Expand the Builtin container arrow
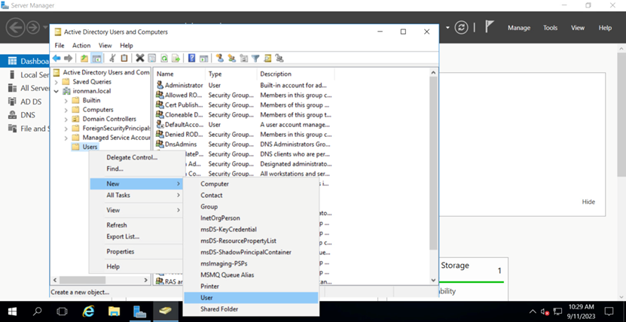This screenshot has width=626, height=322. (66, 100)
